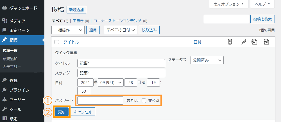Image resolution: width=281 pixels, height=122 pixels.
Task: Open 新規追加 in the sidebar submenu
Action: coord(10,59)
